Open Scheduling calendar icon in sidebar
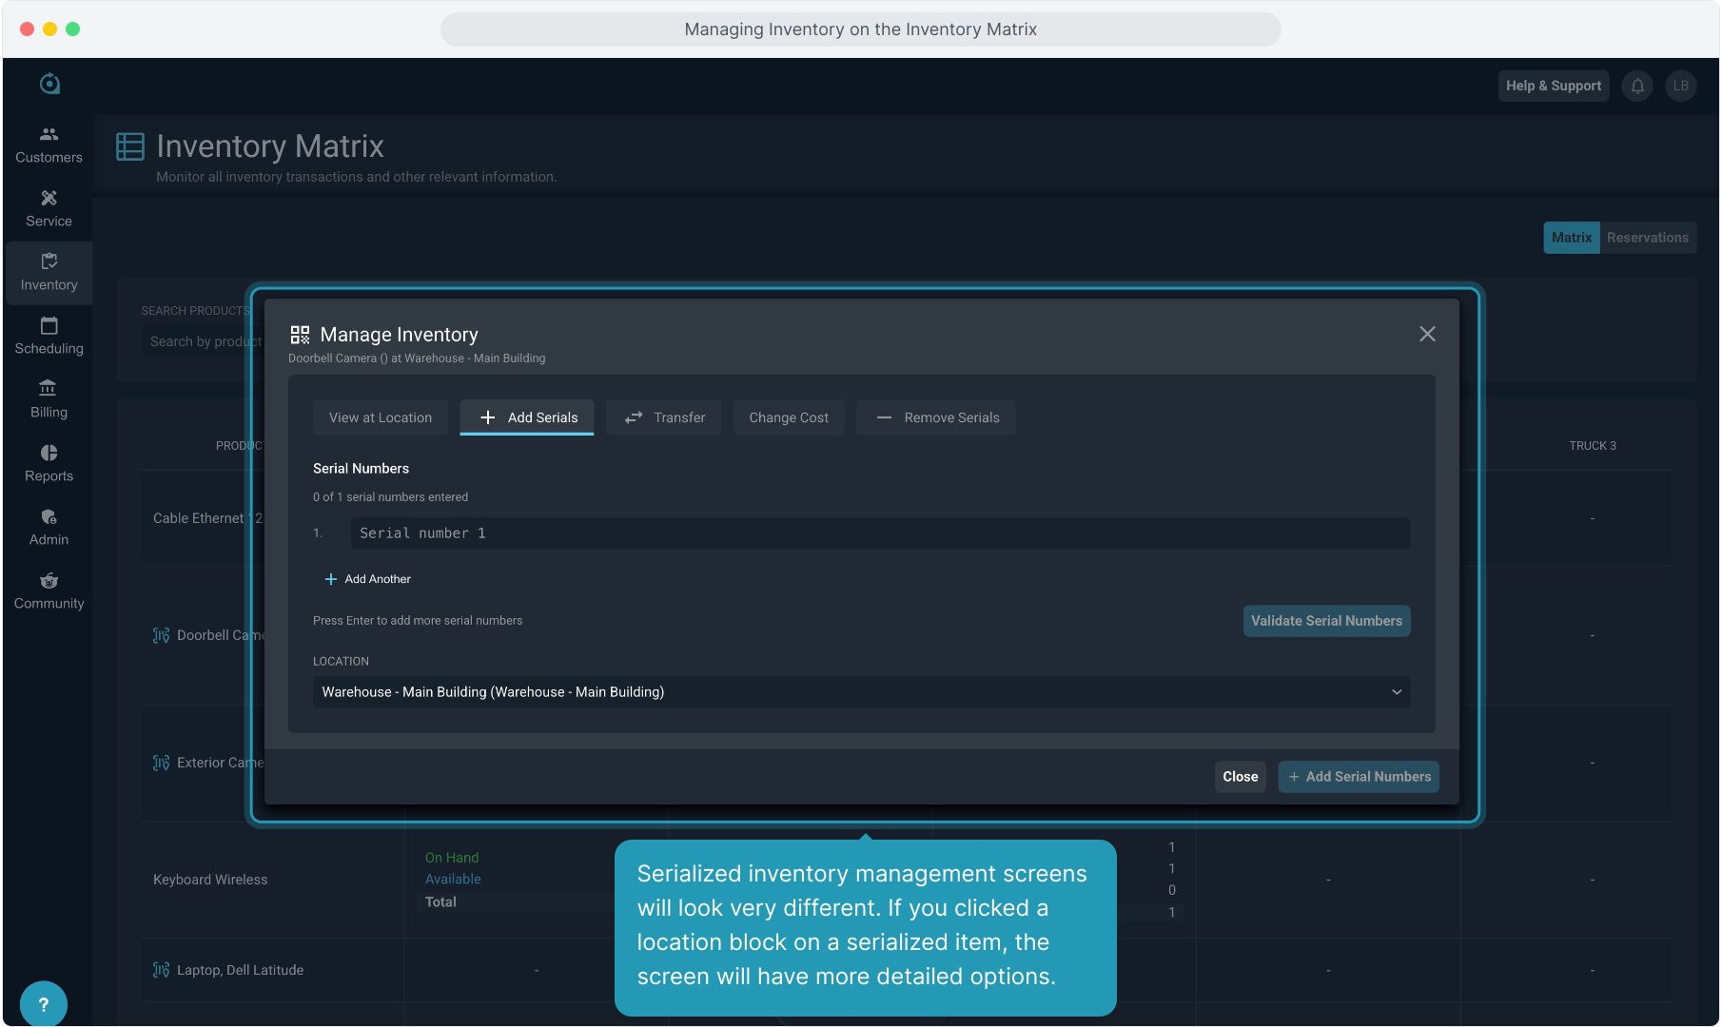Image resolution: width=1722 pixels, height=1027 pixels. [49, 326]
